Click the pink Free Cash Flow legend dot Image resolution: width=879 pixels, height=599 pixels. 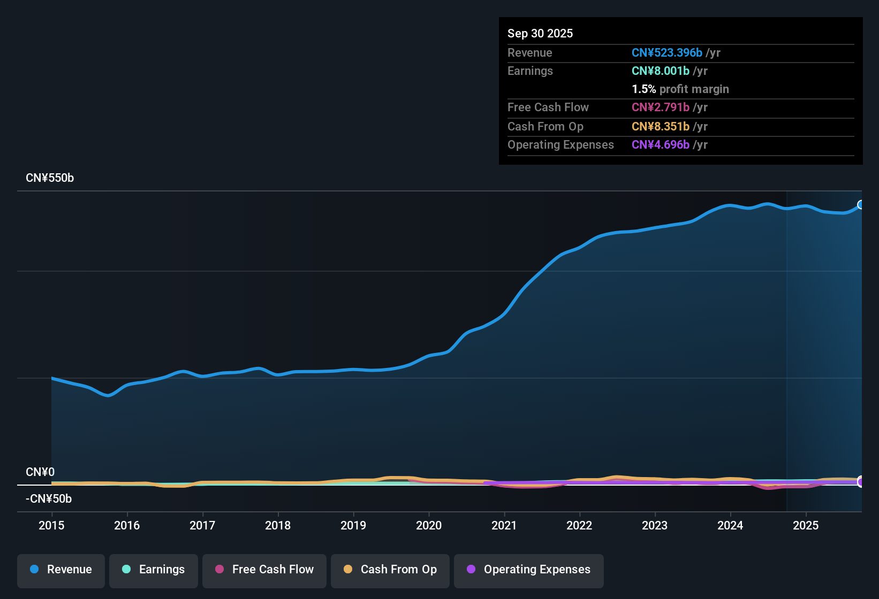tap(219, 570)
